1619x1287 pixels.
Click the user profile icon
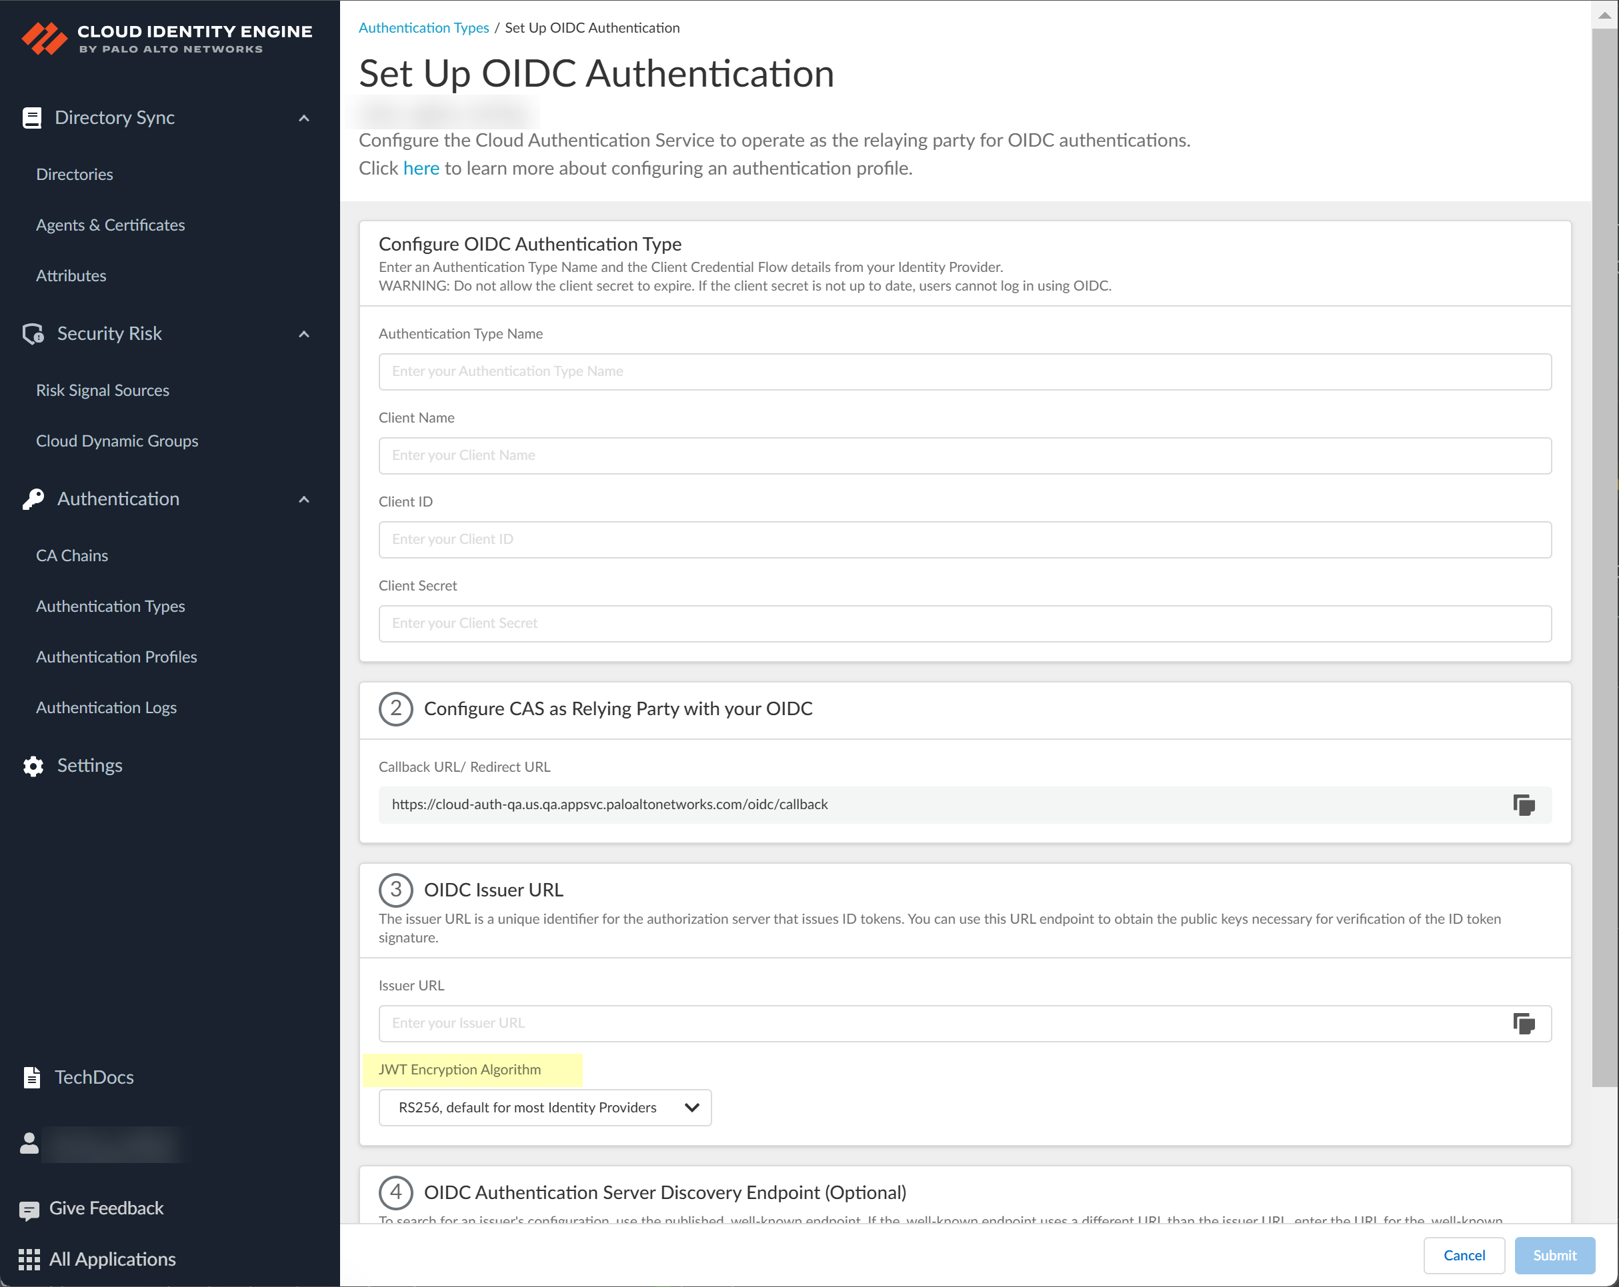pyautogui.click(x=29, y=1143)
